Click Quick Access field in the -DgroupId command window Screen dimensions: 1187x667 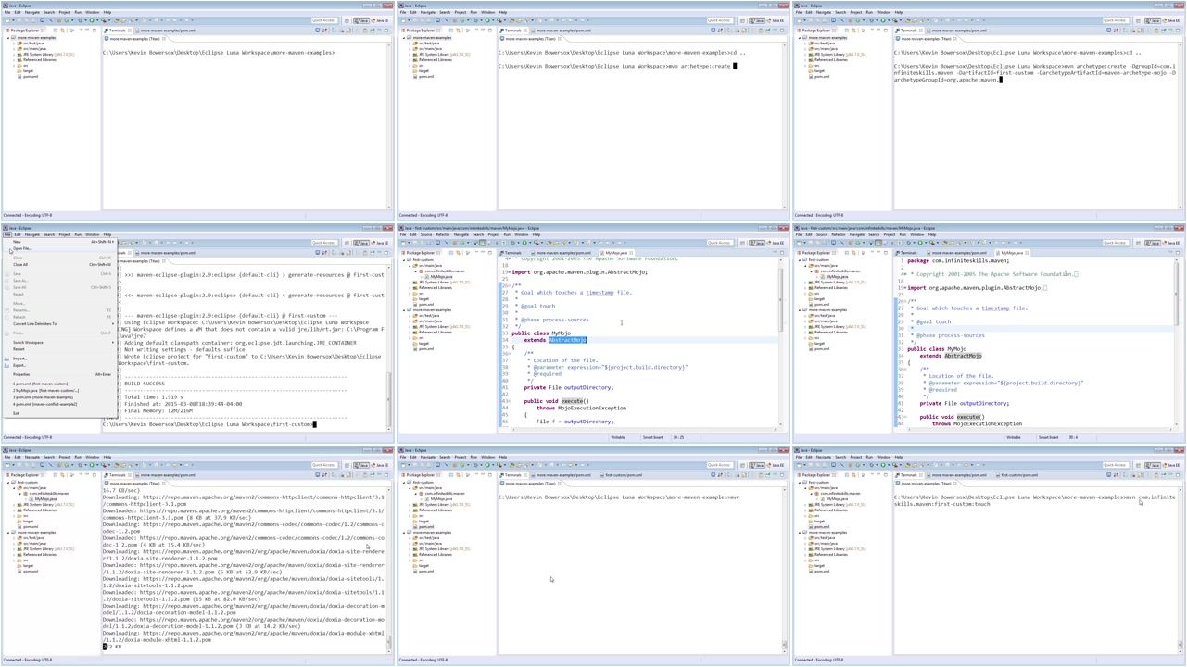[1114, 20]
